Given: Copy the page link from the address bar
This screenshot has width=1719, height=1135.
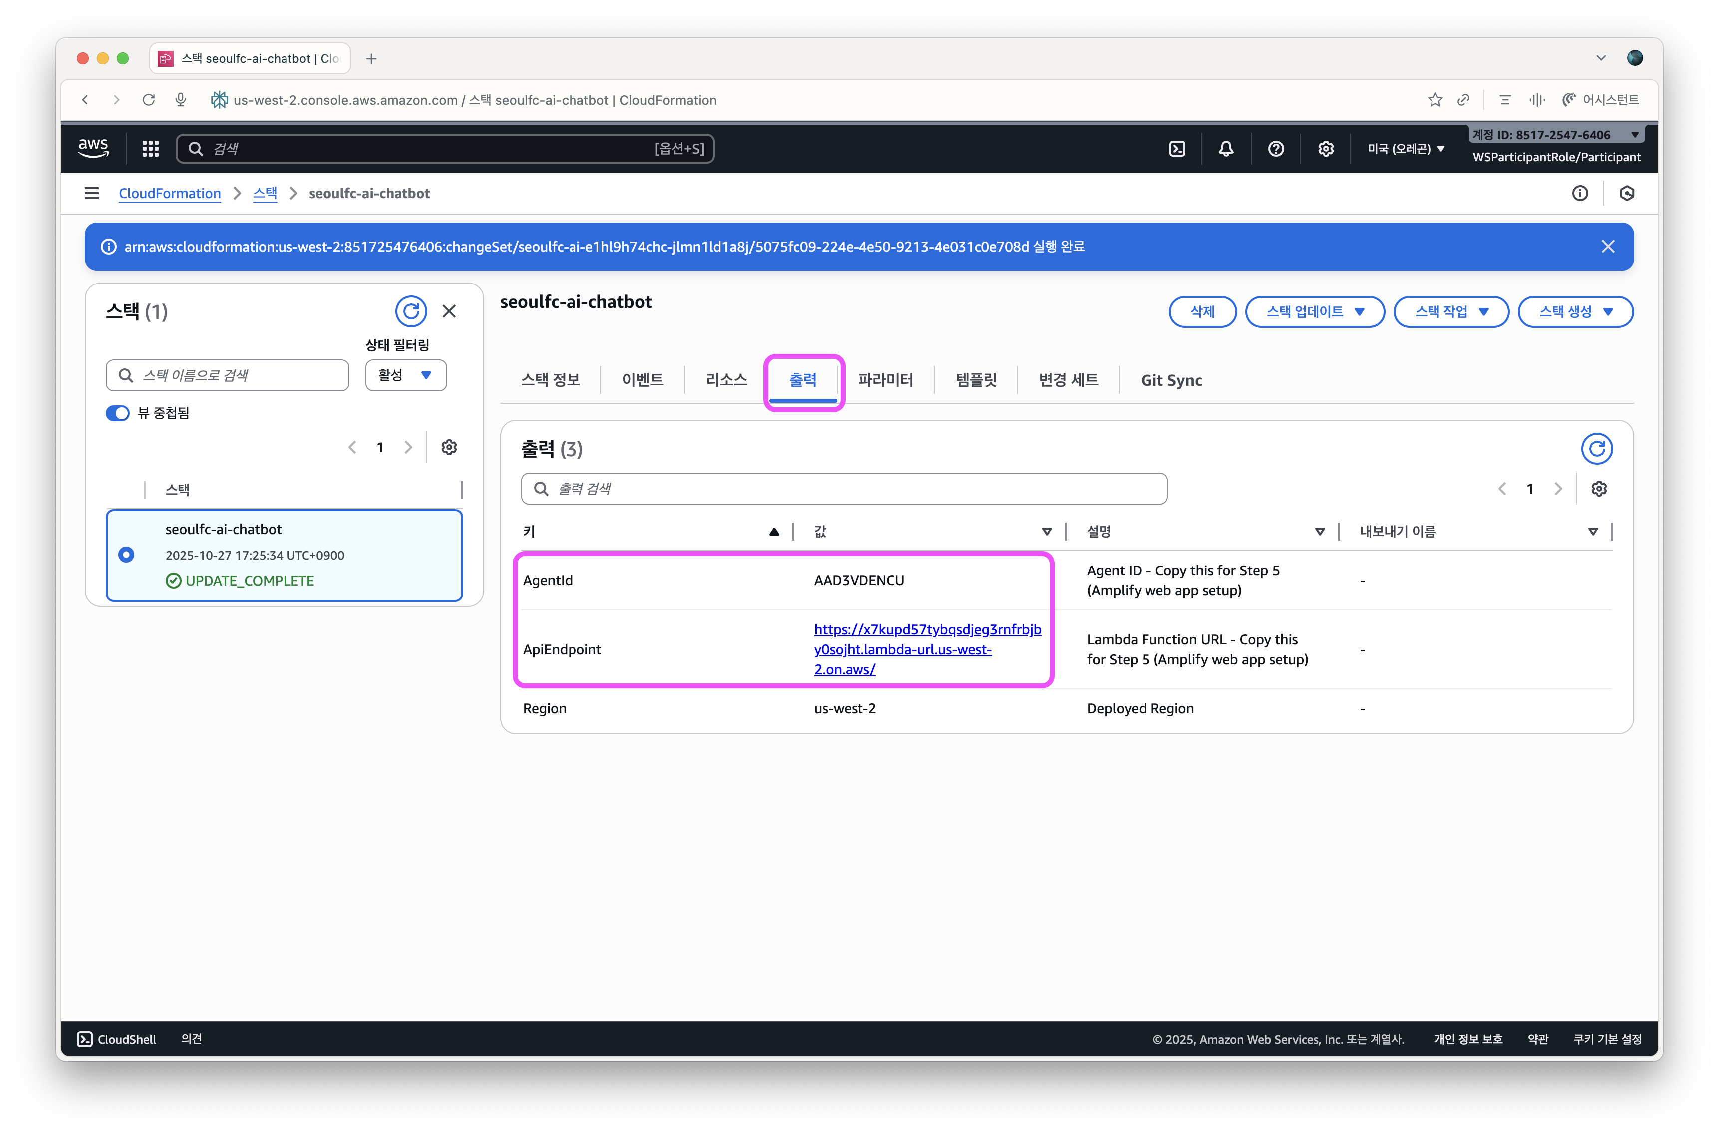Looking at the screenshot, I should (1463, 100).
